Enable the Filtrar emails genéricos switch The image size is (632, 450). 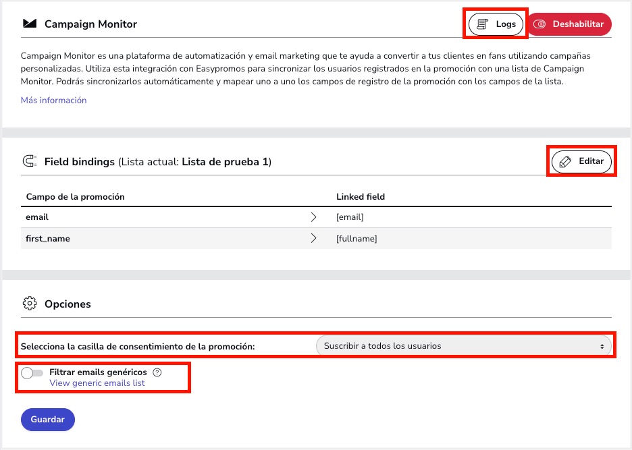pos(32,373)
